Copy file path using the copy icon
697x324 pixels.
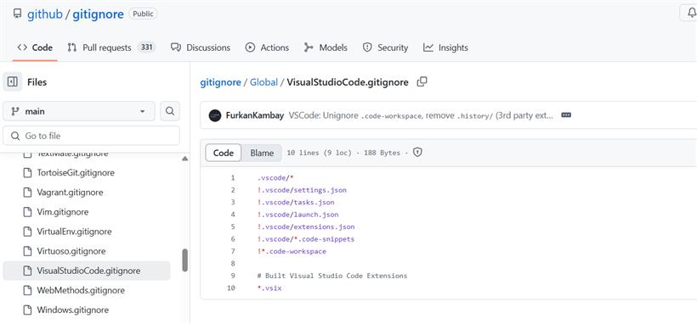pyautogui.click(x=422, y=81)
